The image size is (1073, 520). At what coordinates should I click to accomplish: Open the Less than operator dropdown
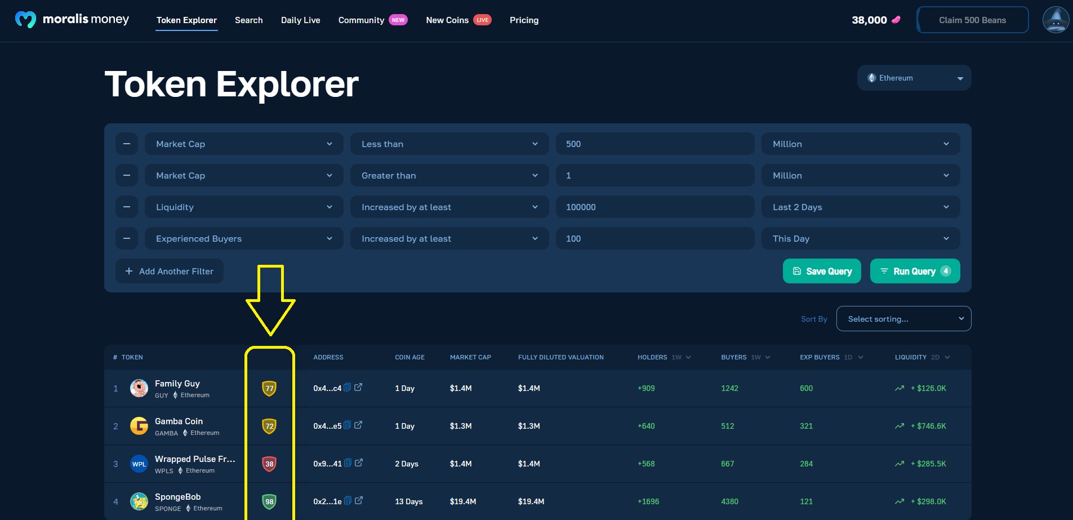[x=449, y=144]
